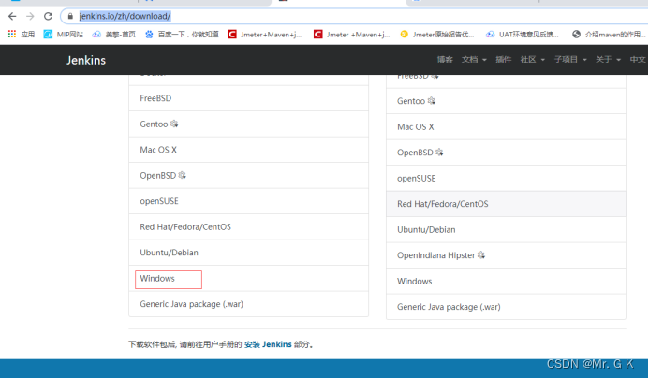Open the 应用 apps grid bookmark
Image resolution: width=649 pixels, height=378 pixels.
click(x=22, y=35)
